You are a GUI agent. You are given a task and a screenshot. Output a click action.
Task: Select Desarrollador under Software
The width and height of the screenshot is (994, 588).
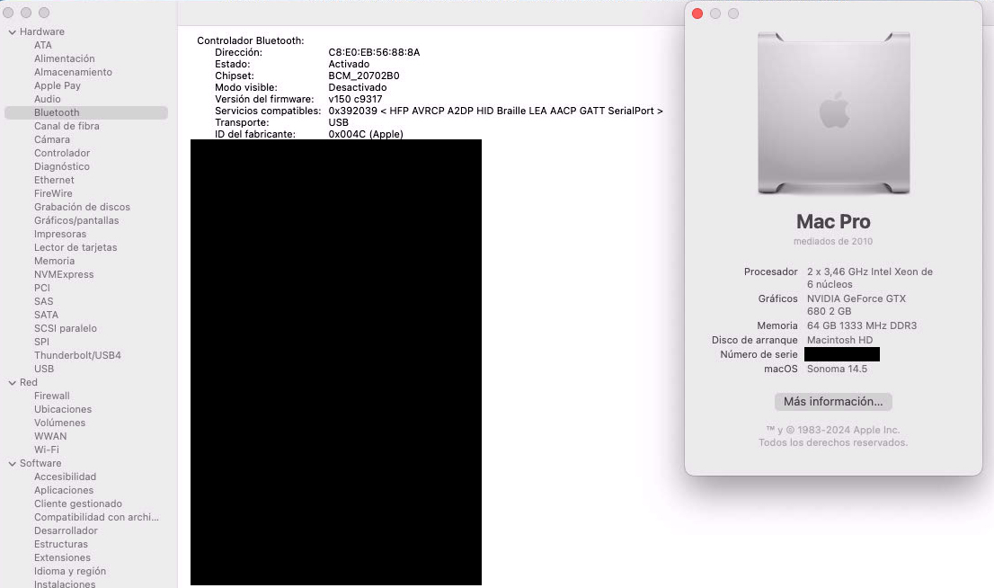tap(66, 530)
